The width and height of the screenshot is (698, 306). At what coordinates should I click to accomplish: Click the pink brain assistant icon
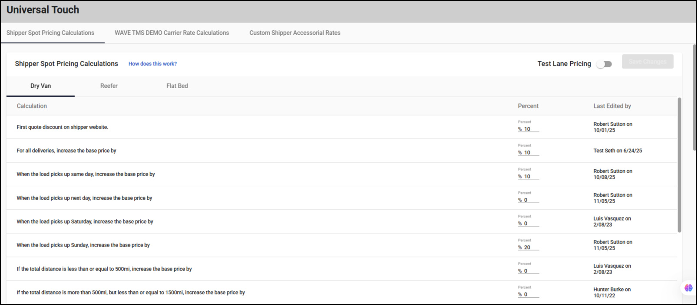(x=688, y=288)
